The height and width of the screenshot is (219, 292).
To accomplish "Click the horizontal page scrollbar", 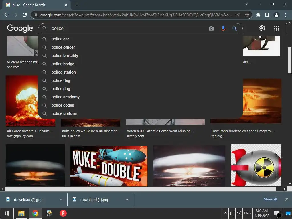I will point(140,189).
